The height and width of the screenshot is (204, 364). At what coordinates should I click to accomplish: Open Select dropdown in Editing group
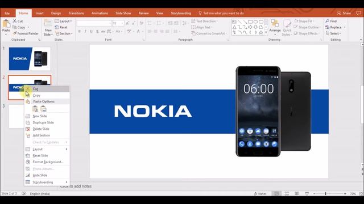(333, 33)
